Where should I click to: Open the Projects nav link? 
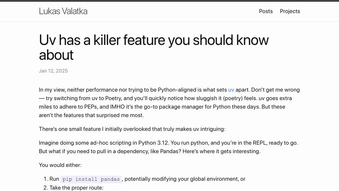pos(290,11)
